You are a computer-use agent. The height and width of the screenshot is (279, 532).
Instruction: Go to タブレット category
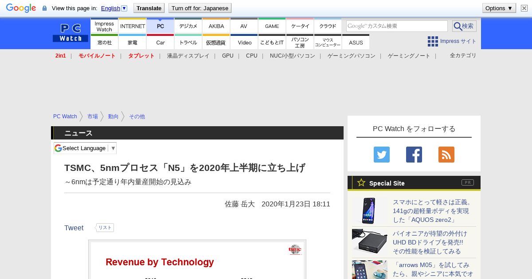coord(141,56)
